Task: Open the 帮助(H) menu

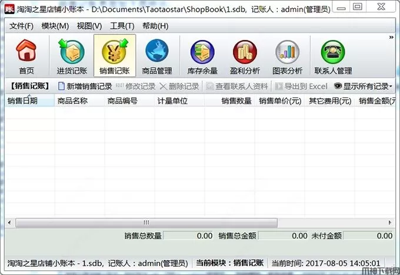Action: 155,26
